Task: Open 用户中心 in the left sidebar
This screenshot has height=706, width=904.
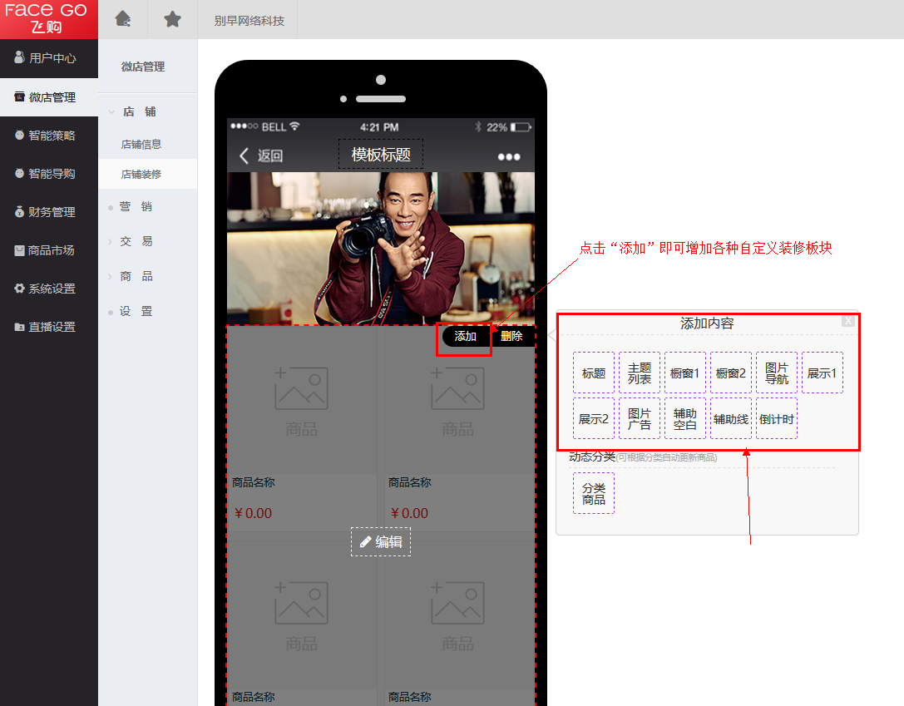Action: coord(49,58)
